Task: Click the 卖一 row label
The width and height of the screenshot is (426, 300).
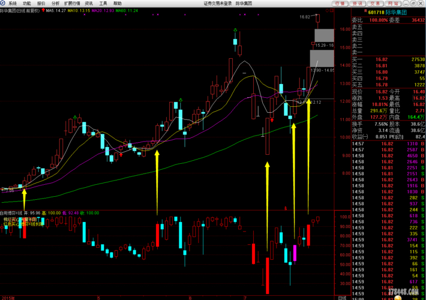Action: coord(357,52)
